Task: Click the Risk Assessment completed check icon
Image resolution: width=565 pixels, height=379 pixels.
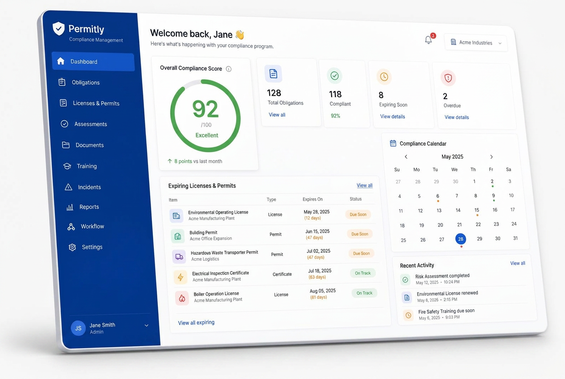Action: click(x=405, y=279)
